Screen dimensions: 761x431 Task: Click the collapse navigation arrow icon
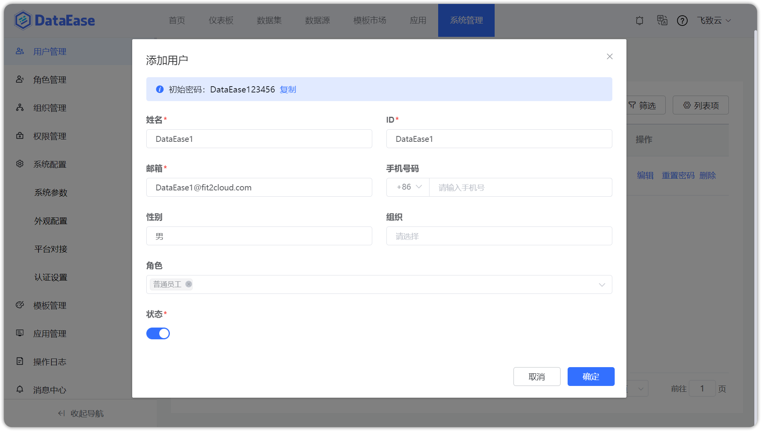pyautogui.click(x=61, y=413)
